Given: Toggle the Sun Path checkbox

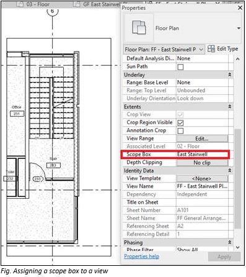Looking at the screenshot, I should [180, 67].
